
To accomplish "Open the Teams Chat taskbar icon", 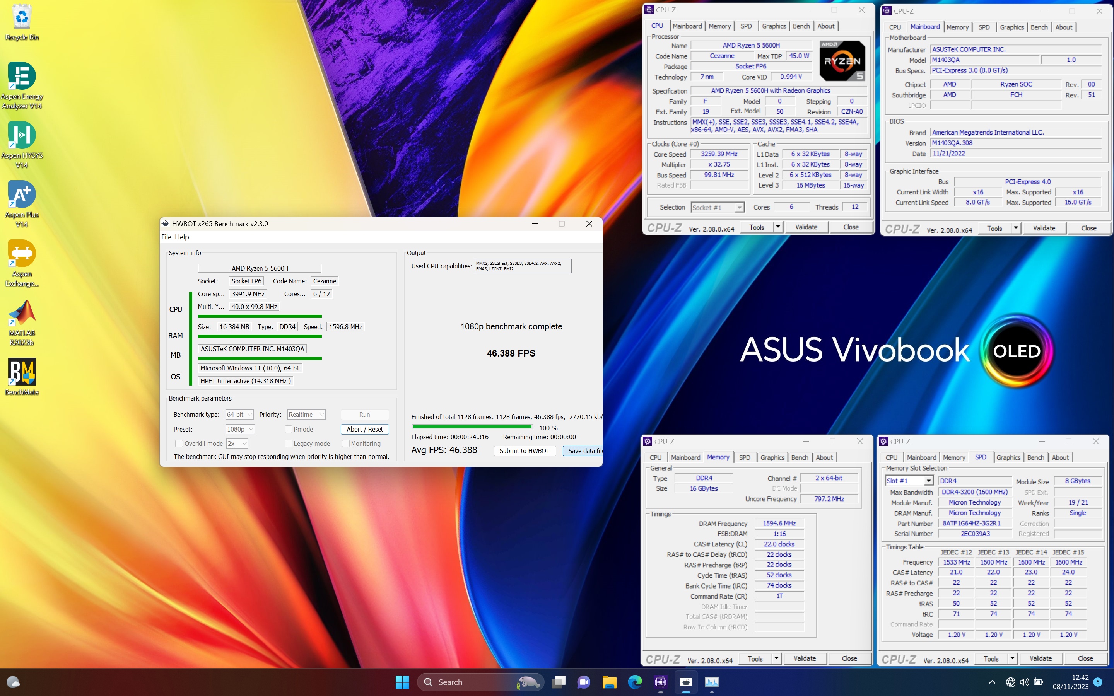I will (584, 682).
